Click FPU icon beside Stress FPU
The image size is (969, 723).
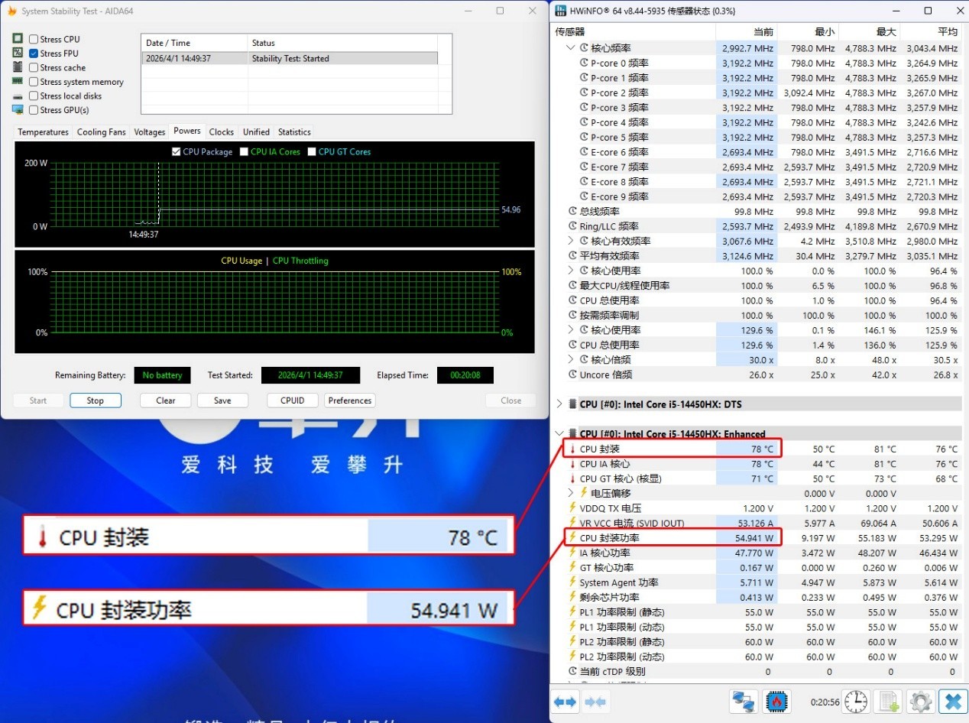tap(18, 53)
